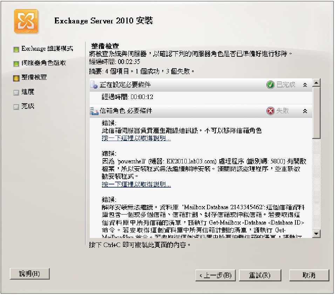The image size is (335, 295).
Task: Select the 進度 step label
Action: 28,92
